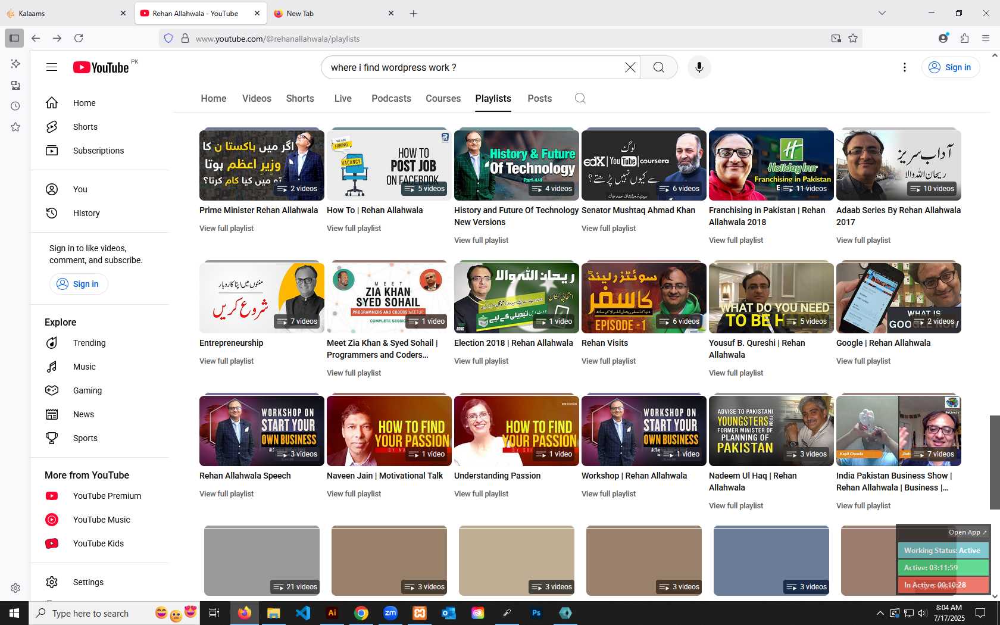Click the browser address bar URL
Viewport: 1000px width, 625px height.
click(x=277, y=39)
